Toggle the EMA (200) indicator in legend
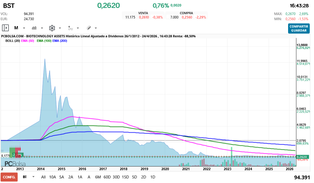Image resolution: width=314 pixels, height=183 pixels. [59, 40]
